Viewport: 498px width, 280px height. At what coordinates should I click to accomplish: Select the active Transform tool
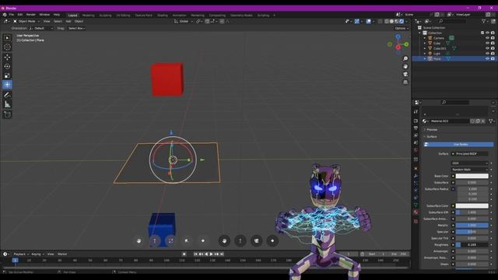(7, 85)
